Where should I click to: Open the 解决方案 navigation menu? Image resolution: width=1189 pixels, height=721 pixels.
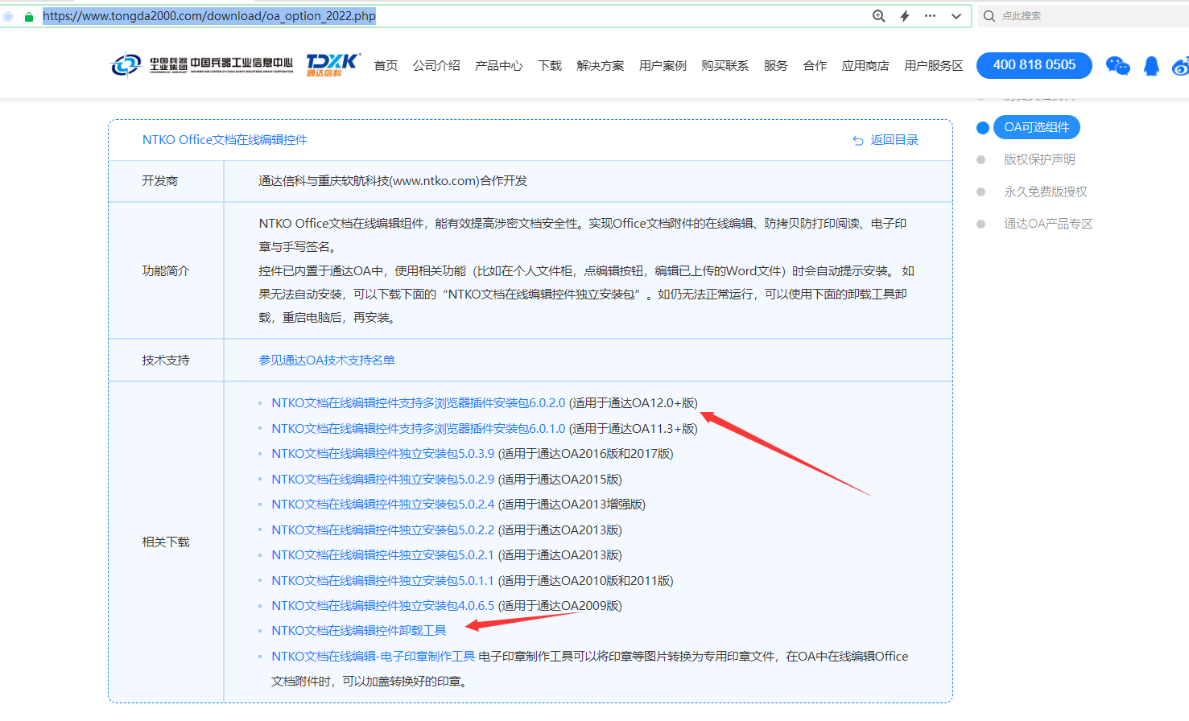point(601,66)
